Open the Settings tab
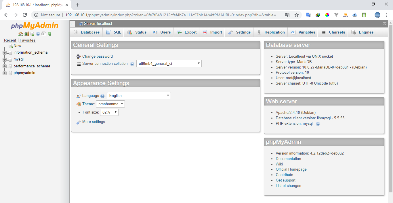Viewport: 393px width, 203px height. click(x=240, y=32)
